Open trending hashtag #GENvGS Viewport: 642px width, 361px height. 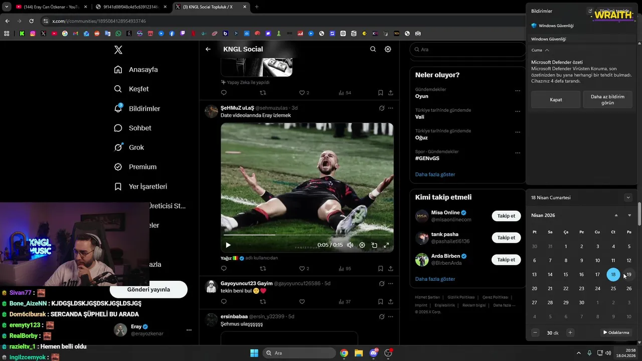[427, 158]
